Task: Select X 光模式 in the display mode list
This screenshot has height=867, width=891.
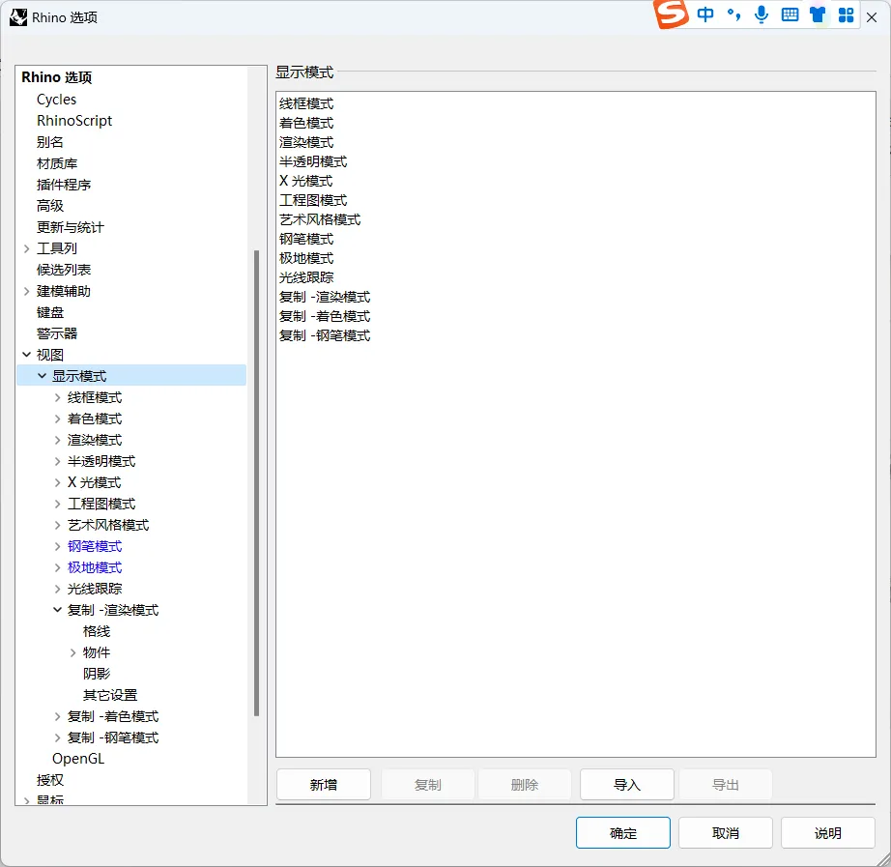Action: click(x=305, y=181)
